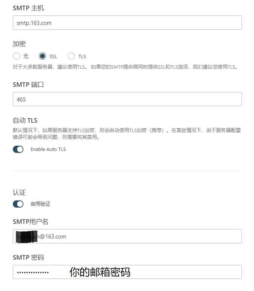The width and height of the screenshot is (254, 291).
Task: Select the TLS encryption radio button
Action: 71,56
